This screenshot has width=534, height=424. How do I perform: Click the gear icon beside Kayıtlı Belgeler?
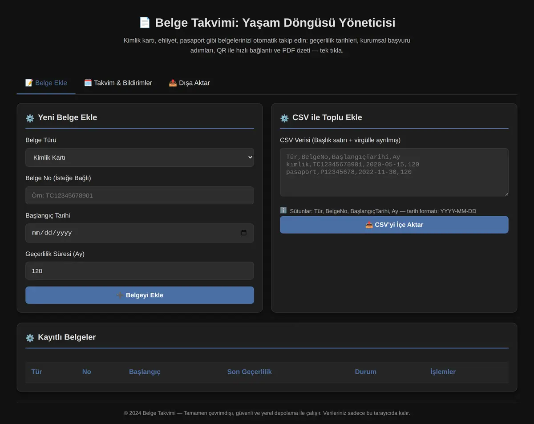click(x=30, y=338)
